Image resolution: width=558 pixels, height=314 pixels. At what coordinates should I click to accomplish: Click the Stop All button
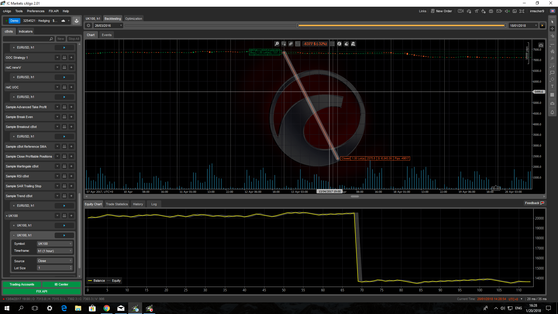pyautogui.click(x=74, y=39)
